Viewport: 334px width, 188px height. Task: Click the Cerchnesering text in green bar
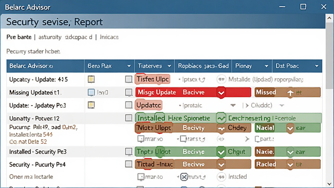[x=249, y=118]
